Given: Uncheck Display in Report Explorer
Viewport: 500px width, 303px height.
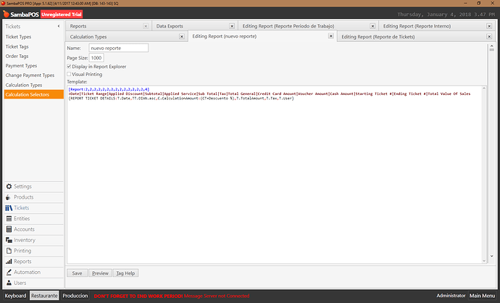Looking at the screenshot, I should pos(69,67).
